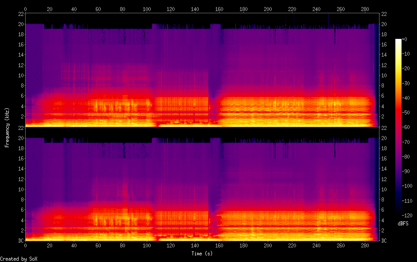Click the lower channel spectrogram plot
Screen dimensions: 417x262
coord(202,183)
